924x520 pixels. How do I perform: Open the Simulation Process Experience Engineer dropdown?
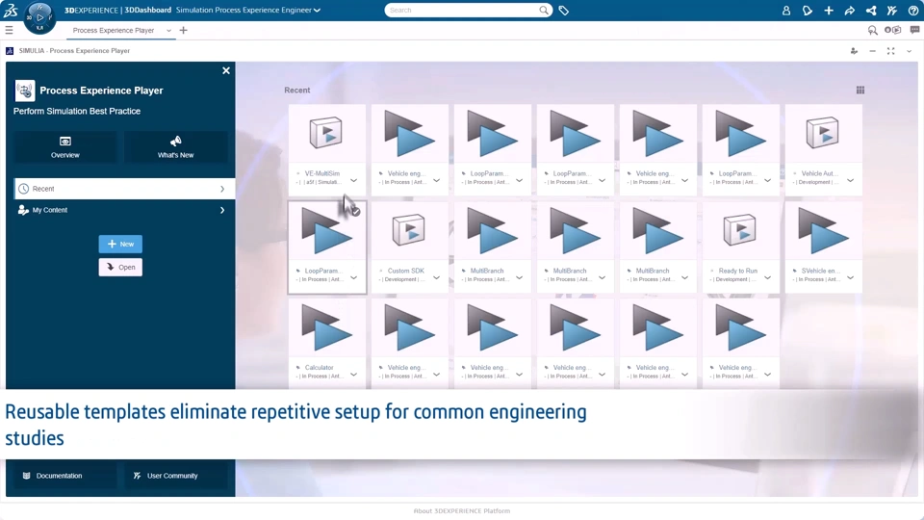point(248,10)
